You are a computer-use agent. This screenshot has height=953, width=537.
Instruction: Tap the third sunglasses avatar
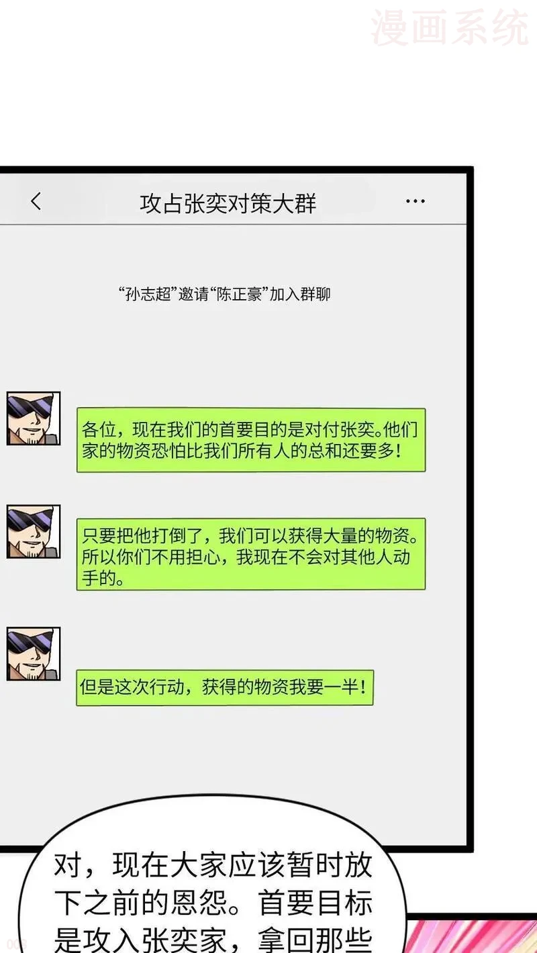click(x=34, y=654)
